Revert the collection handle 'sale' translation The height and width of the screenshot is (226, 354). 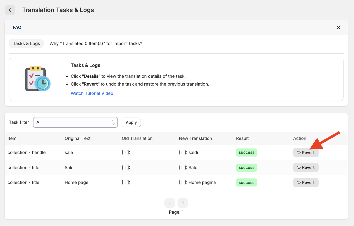click(306, 153)
